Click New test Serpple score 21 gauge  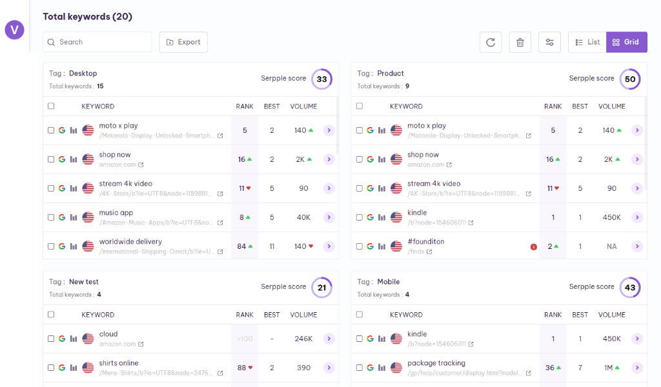321,288
